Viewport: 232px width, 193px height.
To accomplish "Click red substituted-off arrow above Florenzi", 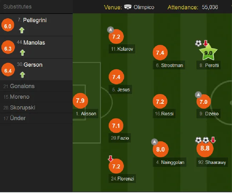I will pyautogui.click(x=110, y=158).
